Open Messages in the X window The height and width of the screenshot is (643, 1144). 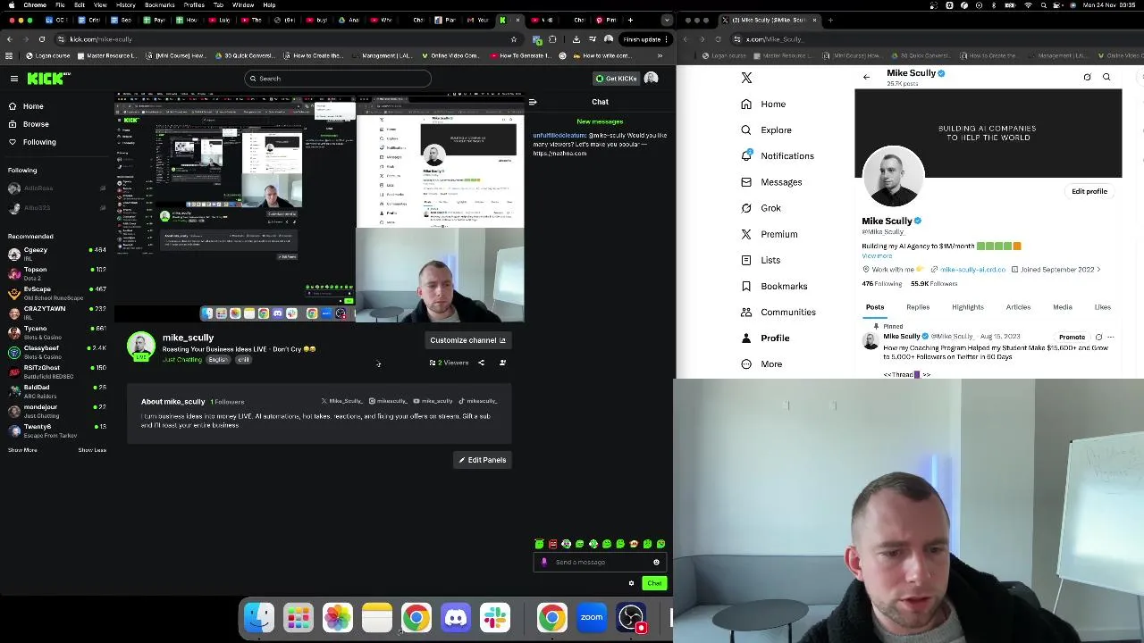click(x=771, y=182)
